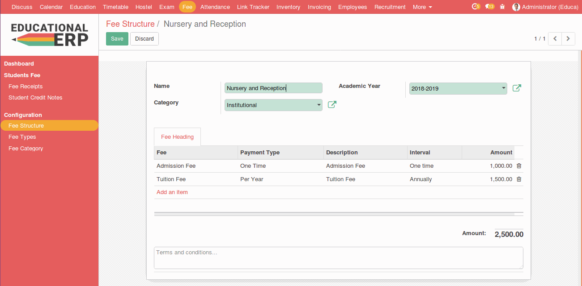The width and height of the screenshot is (582, 286).
Task: Open the debug bug icon
Action: pos(502,7)
